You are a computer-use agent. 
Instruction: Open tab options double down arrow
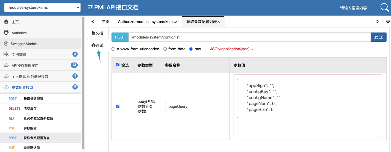point(388,22)
